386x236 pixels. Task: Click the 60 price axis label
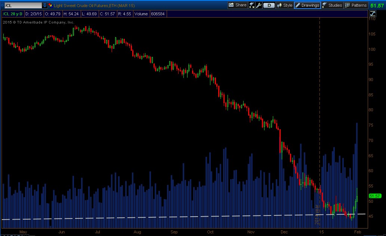point(371,171)
